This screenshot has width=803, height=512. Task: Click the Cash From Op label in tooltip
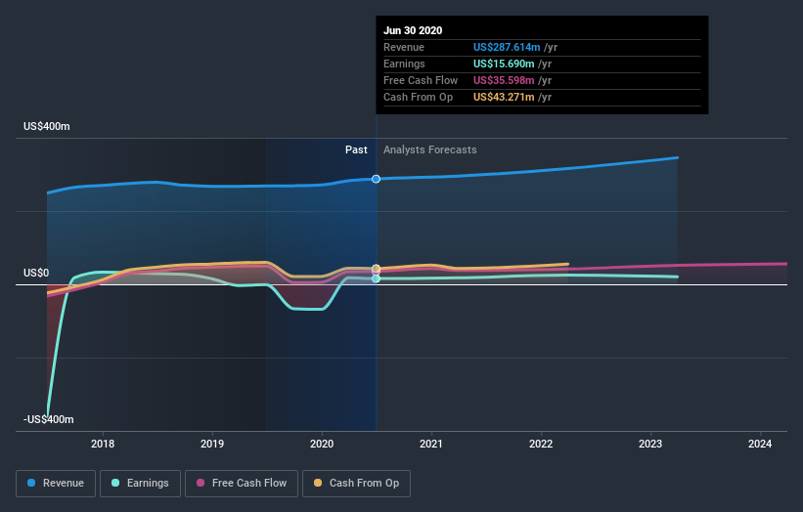(418, 97)
